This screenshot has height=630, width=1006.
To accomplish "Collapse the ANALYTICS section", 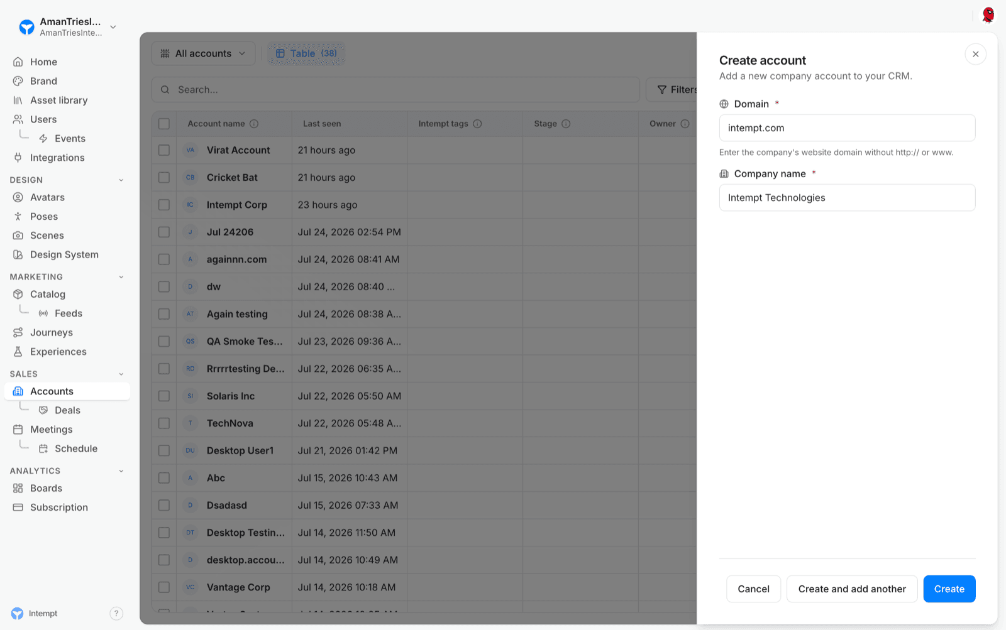I will 121,471.
